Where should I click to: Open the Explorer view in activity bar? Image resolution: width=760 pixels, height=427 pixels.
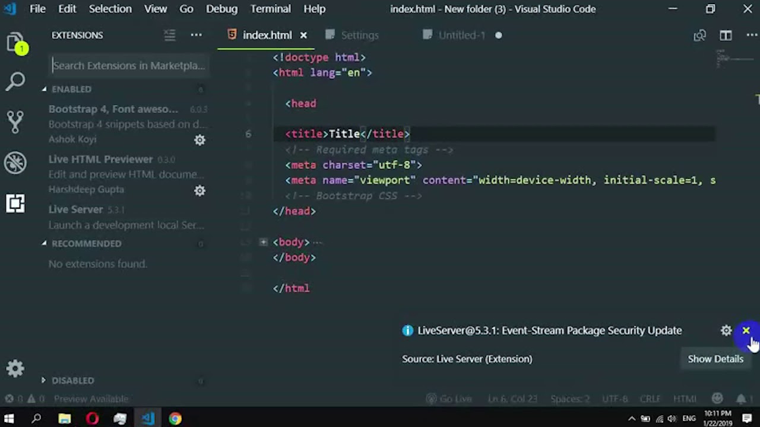pos(15,43)
